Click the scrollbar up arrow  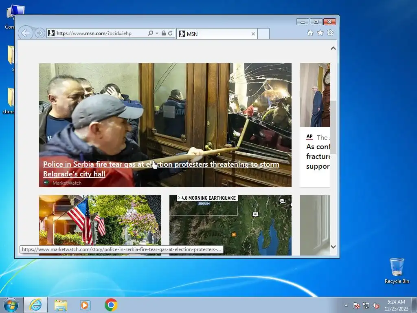click(333, 48)
